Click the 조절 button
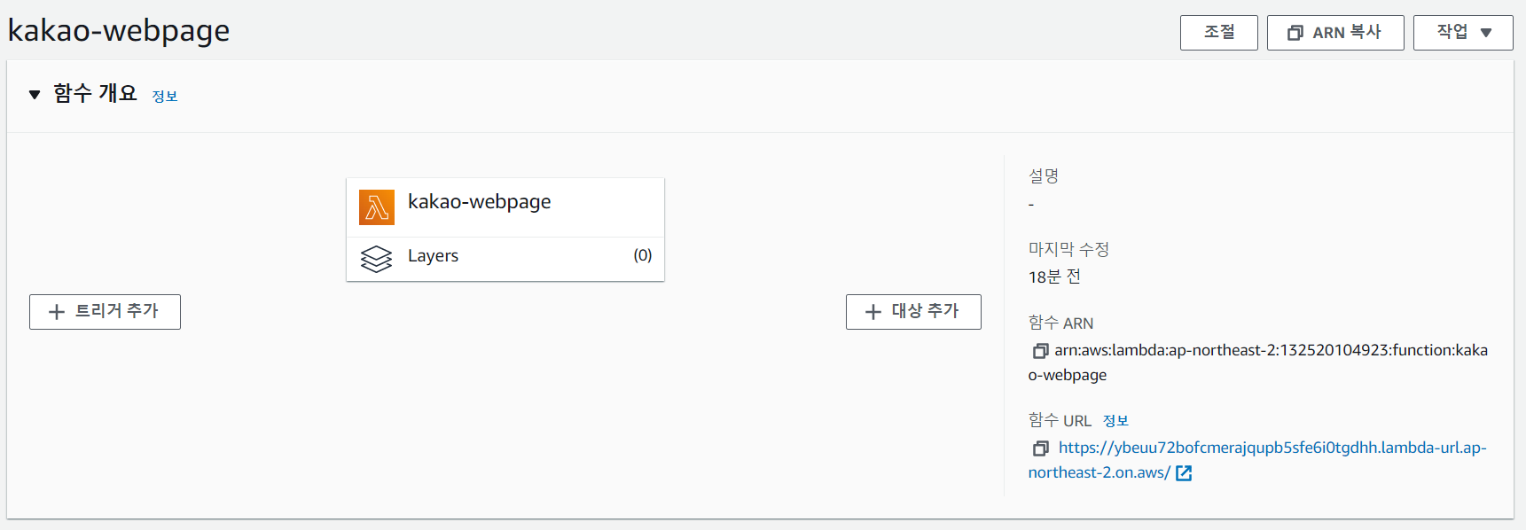The height and width of the screenshot is (530, 1526). 1218,33
